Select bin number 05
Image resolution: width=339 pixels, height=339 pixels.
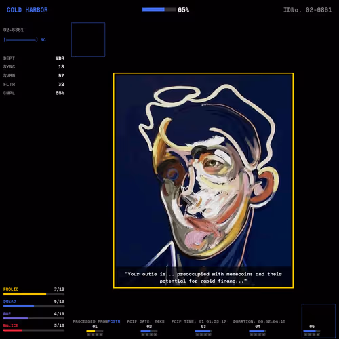click(x=312, y=327)
